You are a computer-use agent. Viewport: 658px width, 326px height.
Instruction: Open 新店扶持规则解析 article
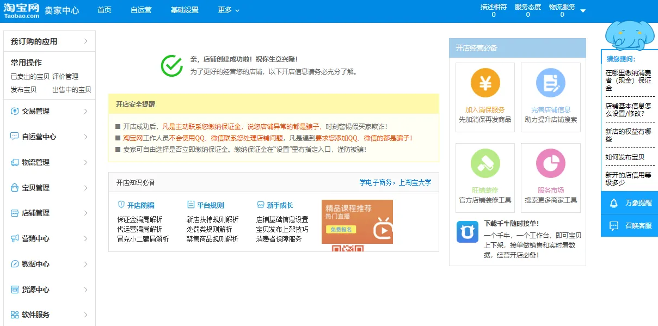point(212,219)
